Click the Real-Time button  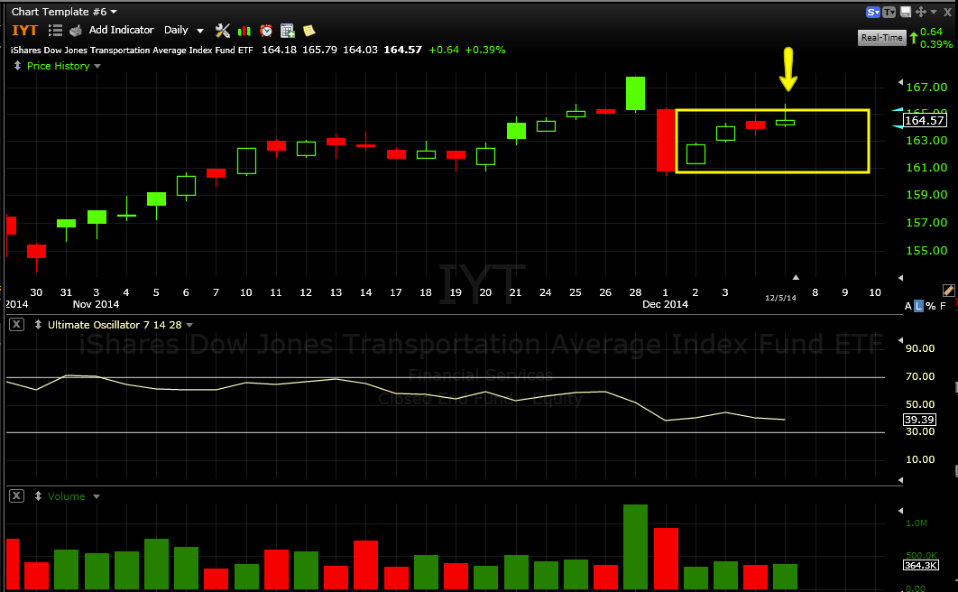(x=881, y=37)
